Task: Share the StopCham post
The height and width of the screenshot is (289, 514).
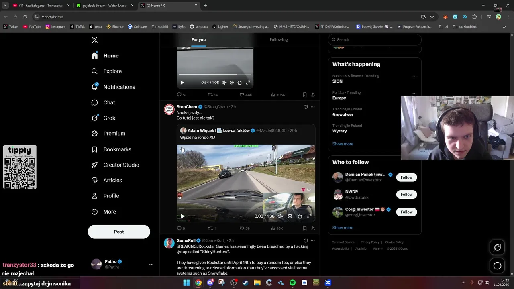Action: pyautogui.click(x=313, y=228)
